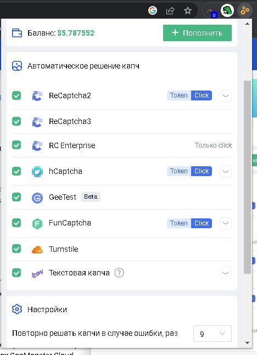Click the Настройки gear icon

pyautogui.click(x=17, y=309)
